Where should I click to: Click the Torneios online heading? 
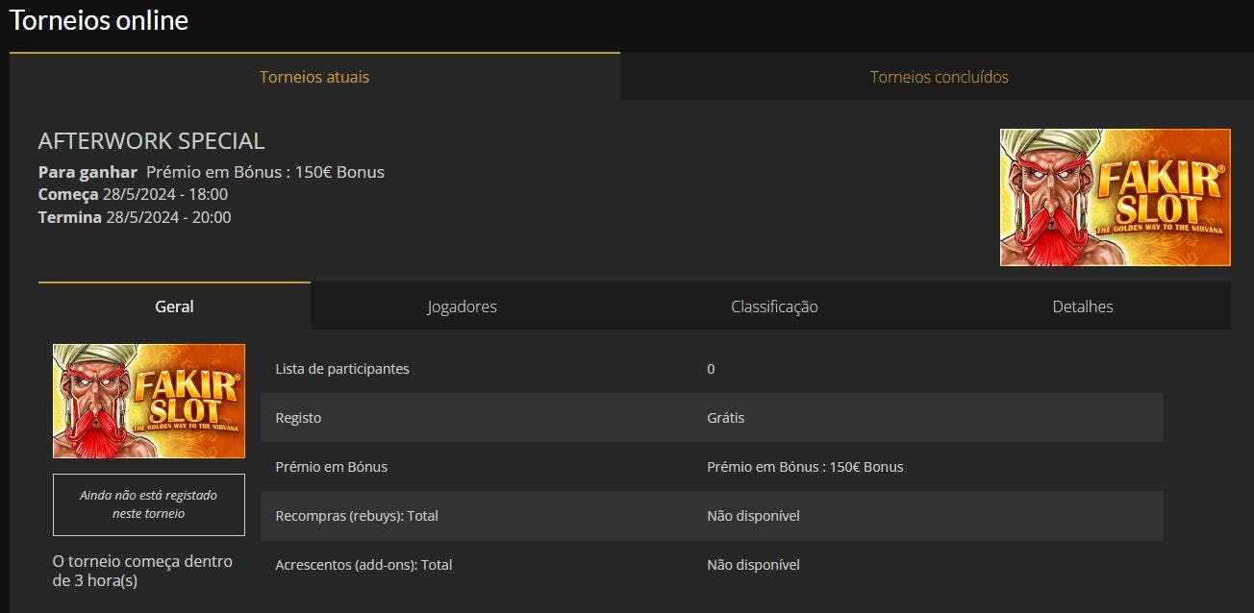coord(99,20)
